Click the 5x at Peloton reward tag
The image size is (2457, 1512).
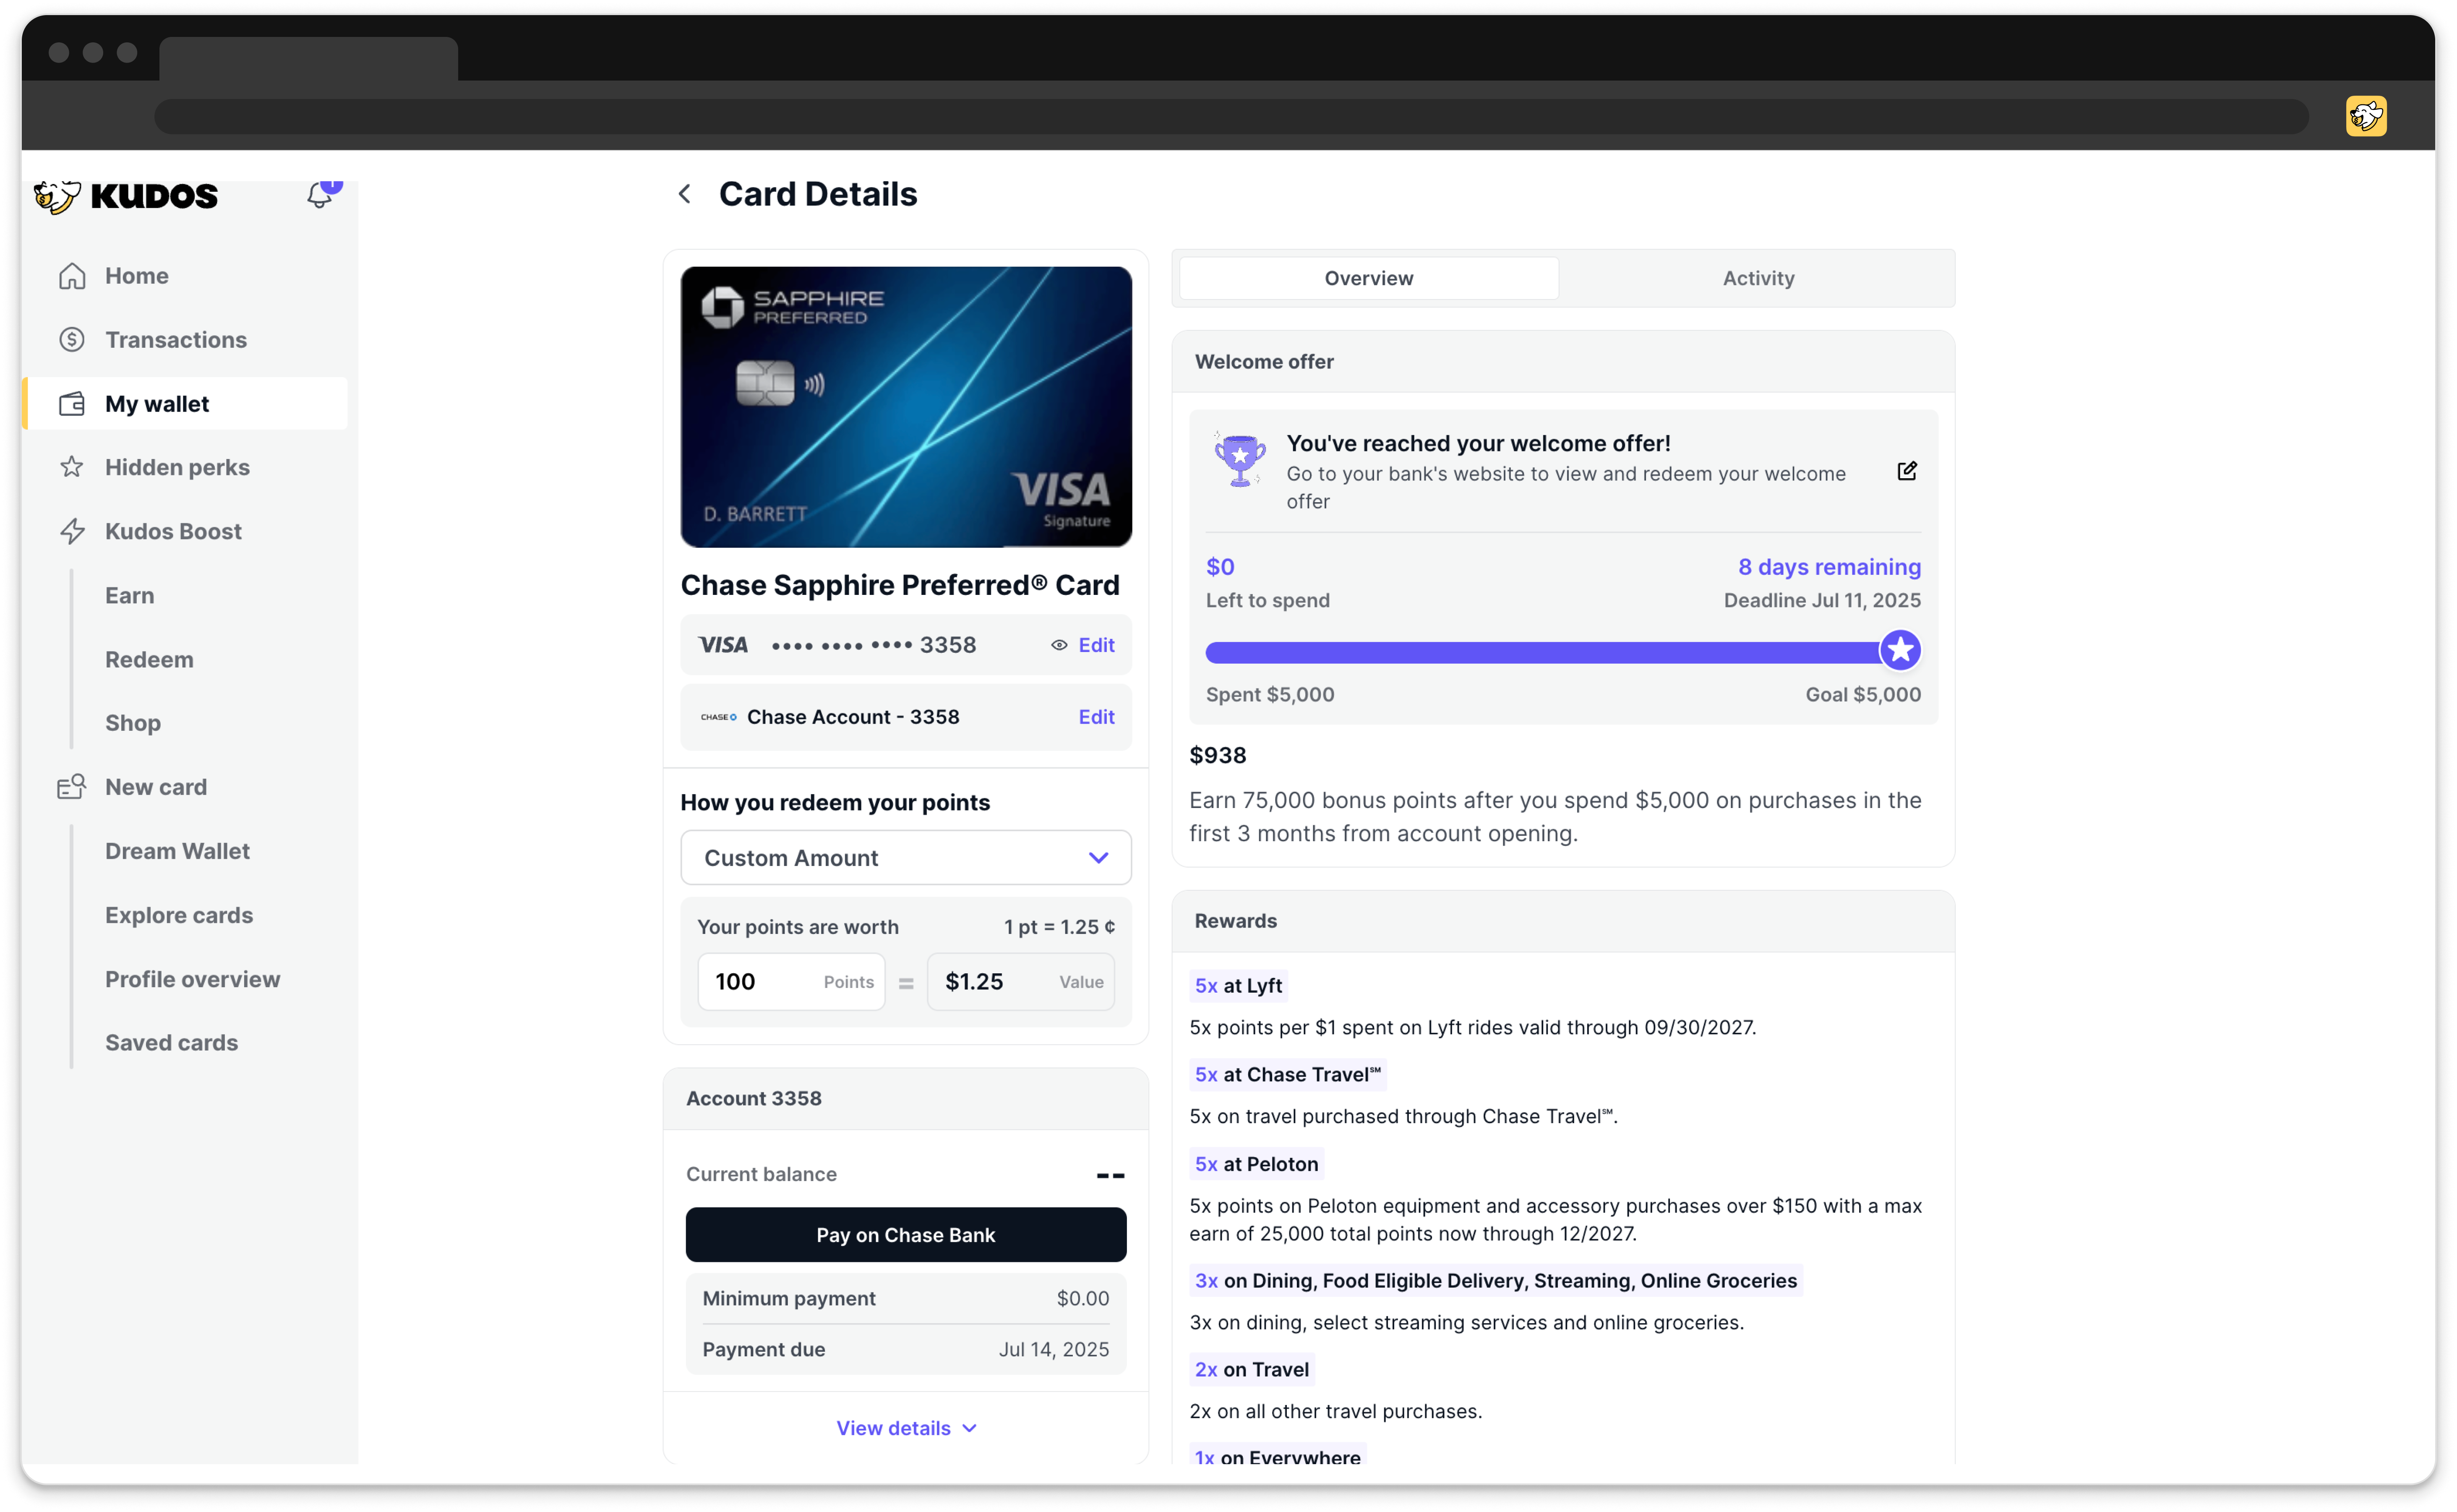[1257, 1164]
